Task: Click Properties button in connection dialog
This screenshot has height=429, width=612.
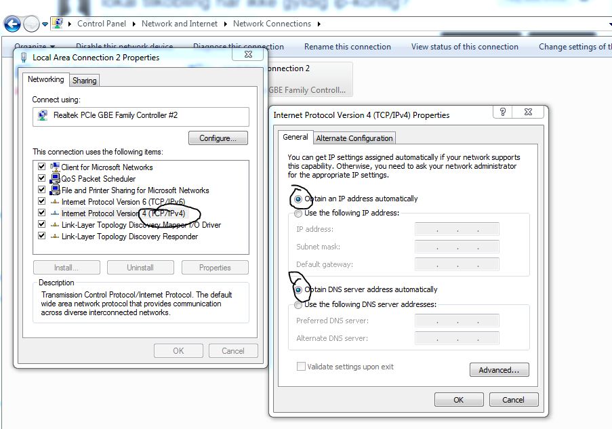Action: [x=215, y=268]
